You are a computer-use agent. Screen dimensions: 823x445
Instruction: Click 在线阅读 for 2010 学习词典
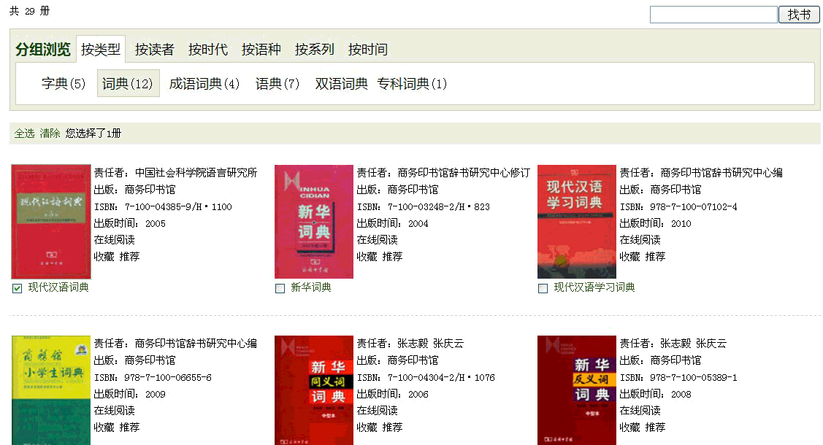coord(640,239)
